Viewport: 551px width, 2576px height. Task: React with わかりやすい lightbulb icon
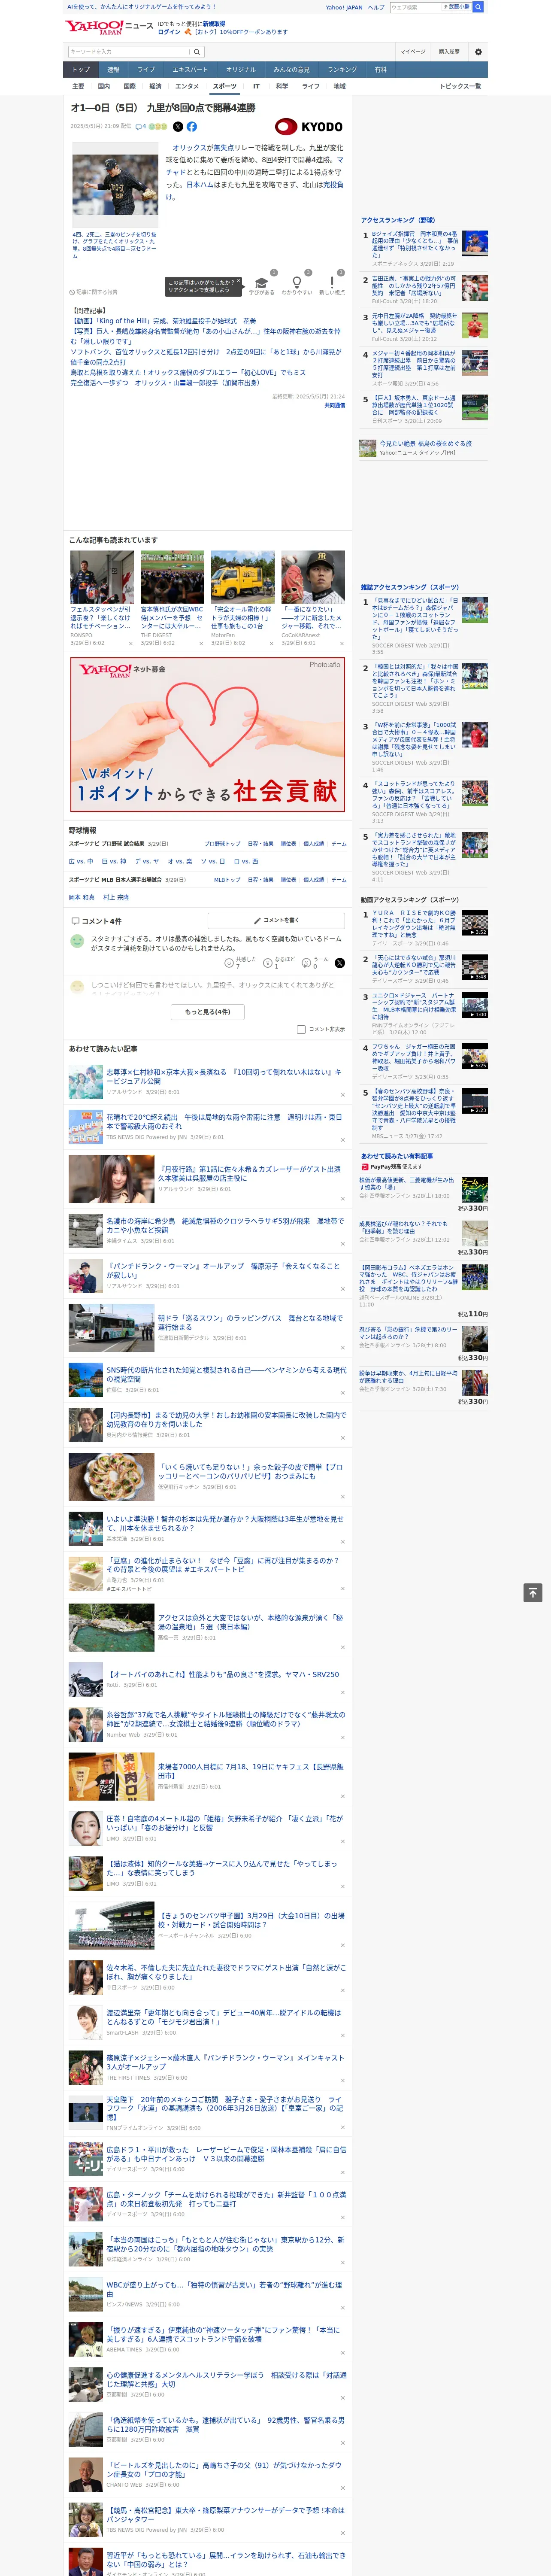(x=296, y=283)
